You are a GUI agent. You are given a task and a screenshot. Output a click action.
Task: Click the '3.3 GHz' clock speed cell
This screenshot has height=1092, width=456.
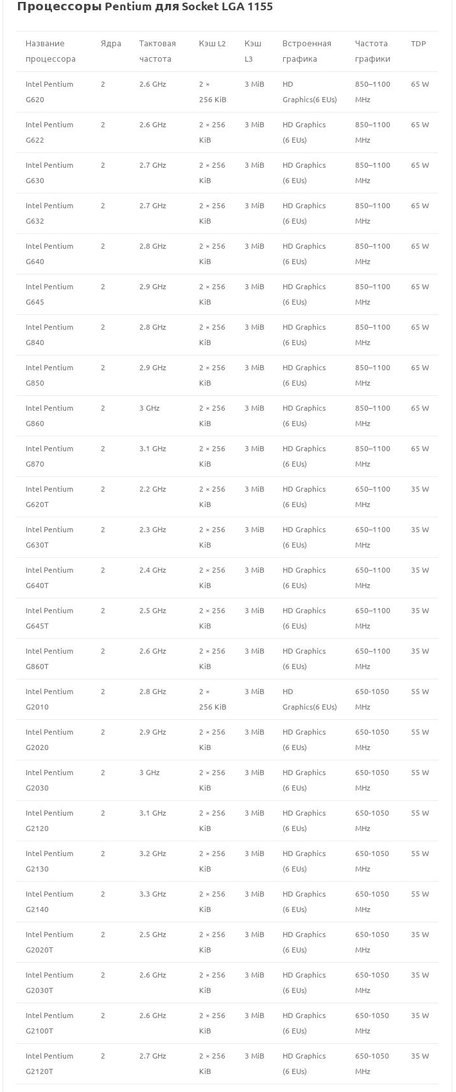pos(153,894)
